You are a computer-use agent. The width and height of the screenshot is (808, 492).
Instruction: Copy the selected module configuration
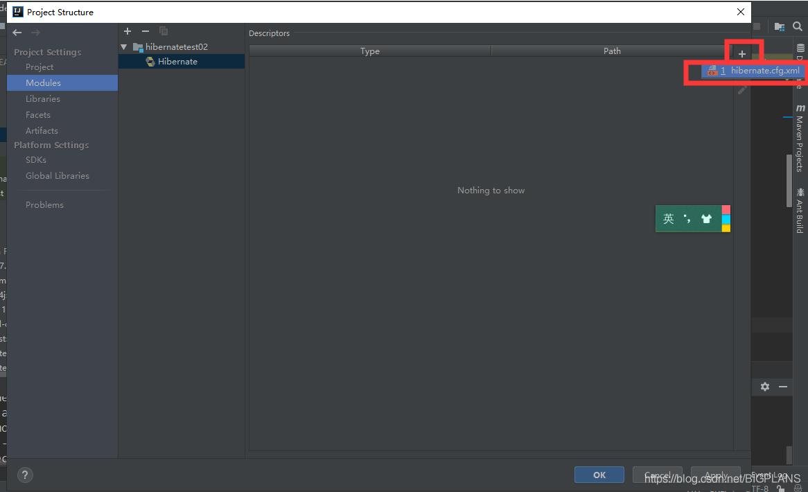click(x=164, y=31)
